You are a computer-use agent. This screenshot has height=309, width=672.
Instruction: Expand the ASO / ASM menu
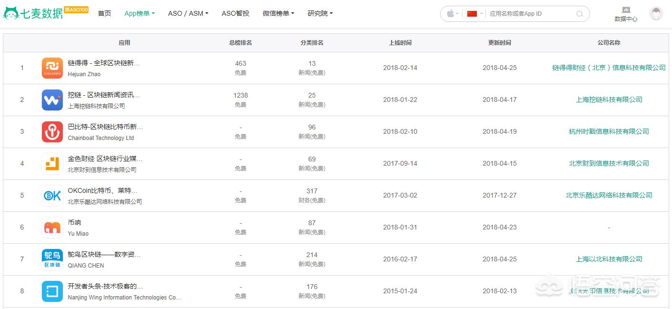click(188, 13)
